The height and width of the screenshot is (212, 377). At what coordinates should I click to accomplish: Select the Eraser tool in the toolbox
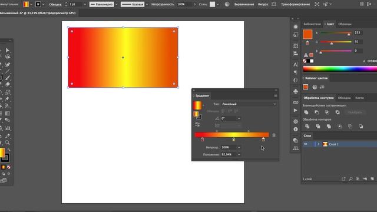(8, 84)
